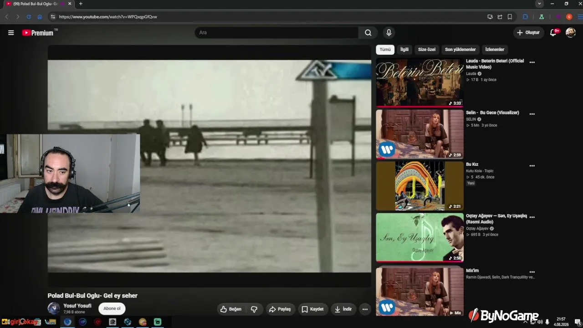Open the Bu Kız video title
The width and height of the screenshot is (583, 328).
pyautogui.click(x=472, y=164)
